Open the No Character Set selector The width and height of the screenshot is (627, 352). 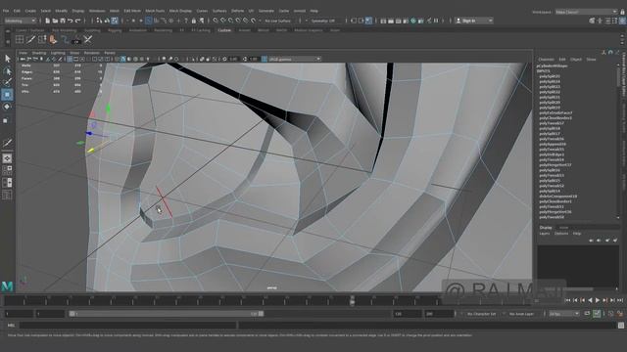coord(481,314)
